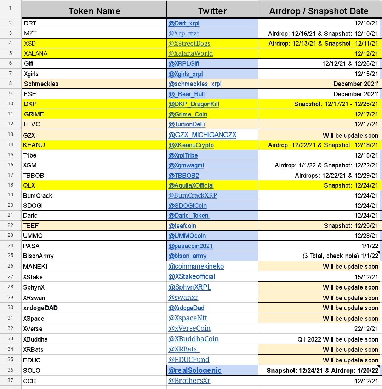
Task: Visit the @AquilaXOfficial link
Action: (191, 185)
